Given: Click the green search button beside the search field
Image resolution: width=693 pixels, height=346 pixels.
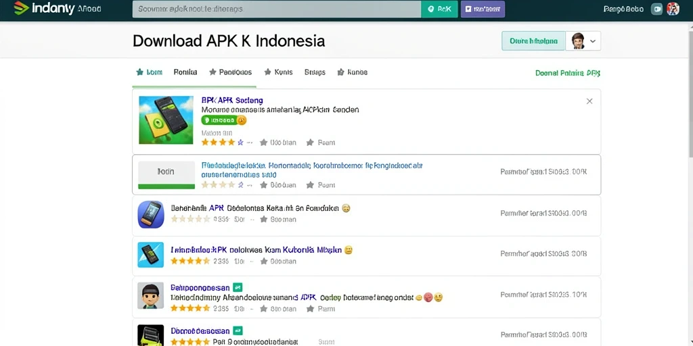Looking at the screenshot, I should click(439, 9).
